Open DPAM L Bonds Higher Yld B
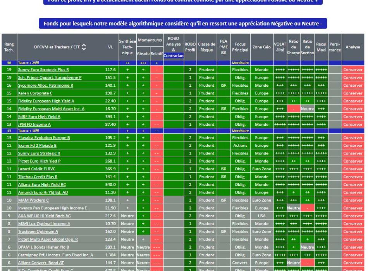Image resolution: width=368 pixels, height=271 pixels. 43,247
